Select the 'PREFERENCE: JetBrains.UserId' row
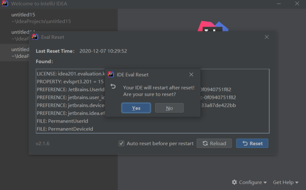Screen dimensions: 306x190 coord(153,89)
